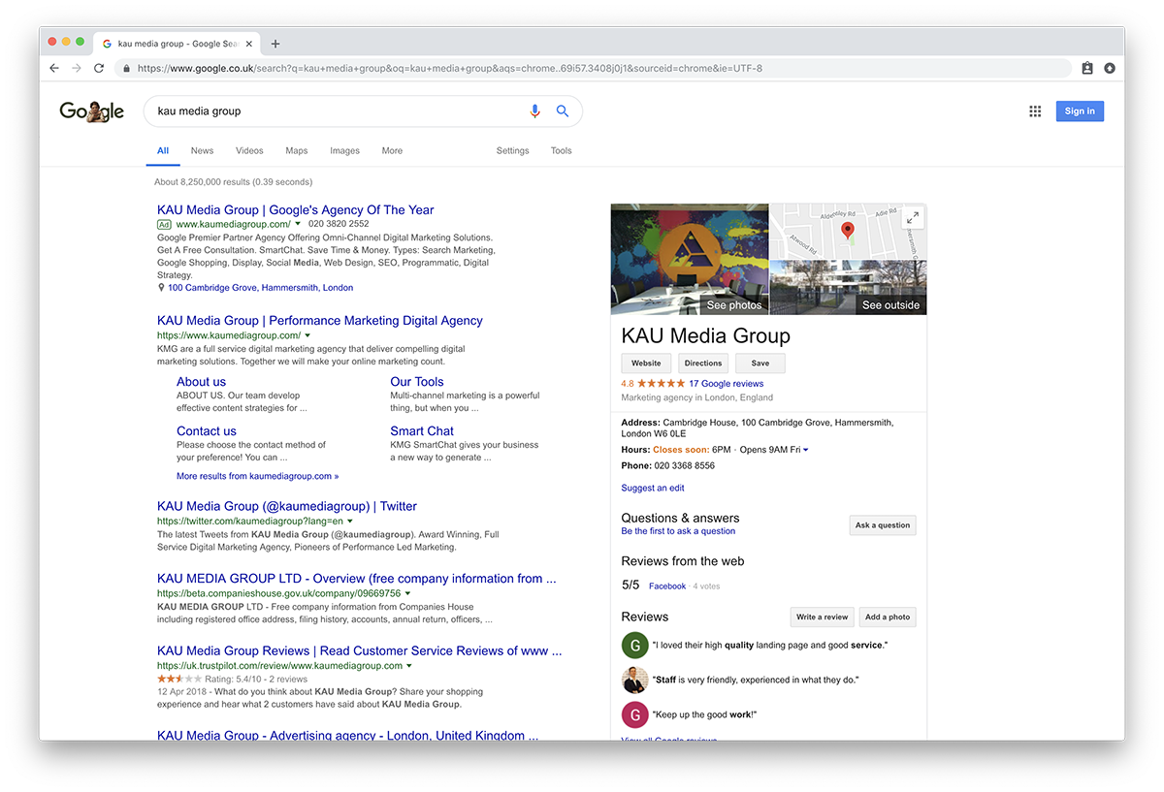Open the KAU Media Group Twitter result
This screenshot has width=1164, height=792.
[x=287, y=506]
